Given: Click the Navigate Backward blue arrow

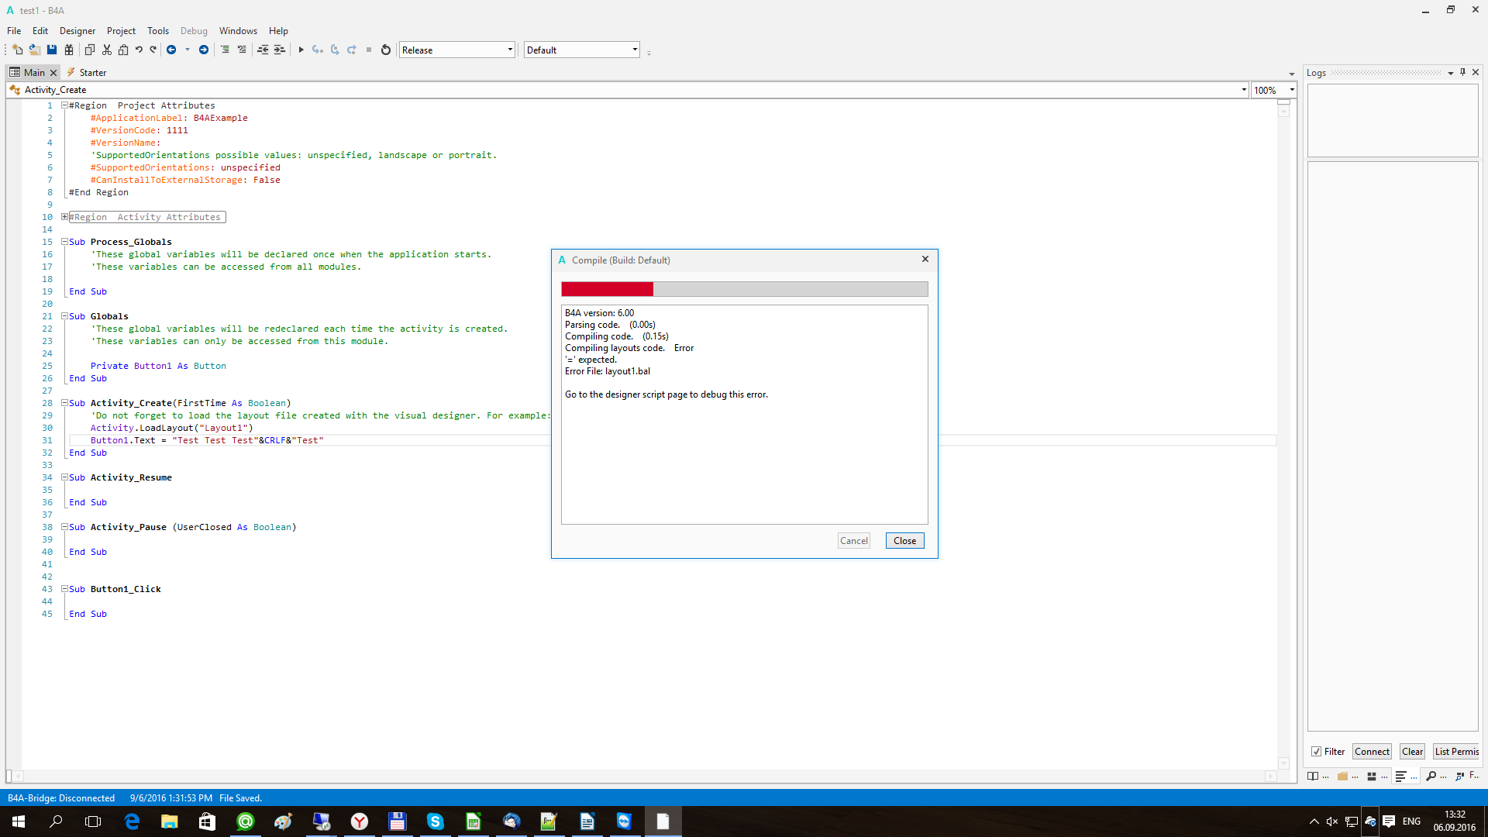Looking at the screenshot, I should (171, 50).
